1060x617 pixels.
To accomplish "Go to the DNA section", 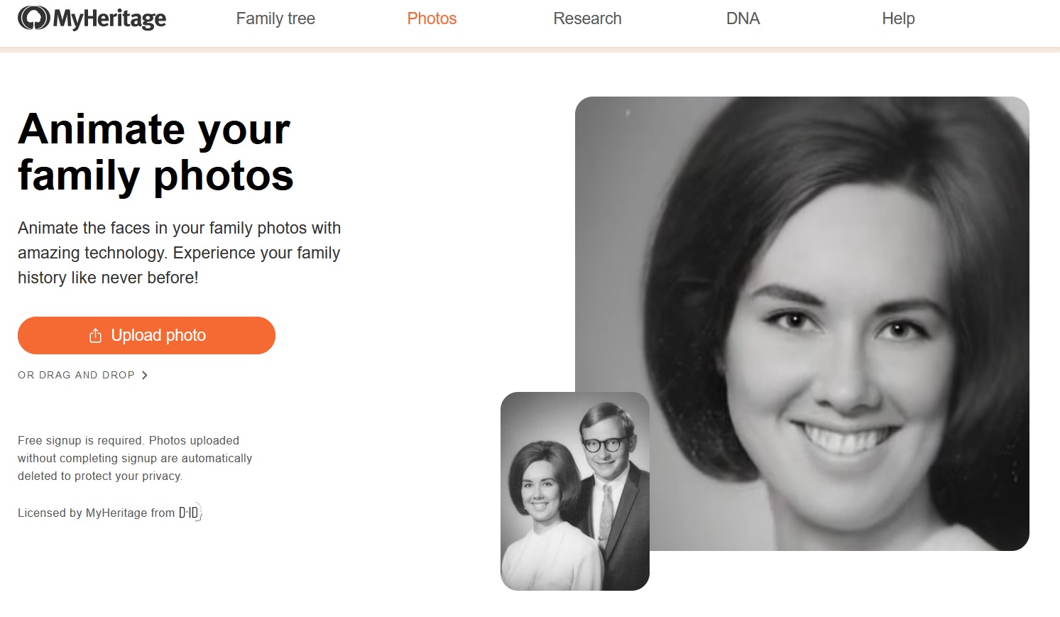I will pos(743,18).
